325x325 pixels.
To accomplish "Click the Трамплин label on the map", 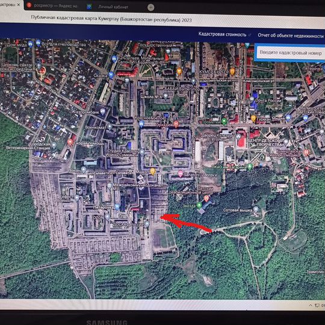I will tap(316, 271).
